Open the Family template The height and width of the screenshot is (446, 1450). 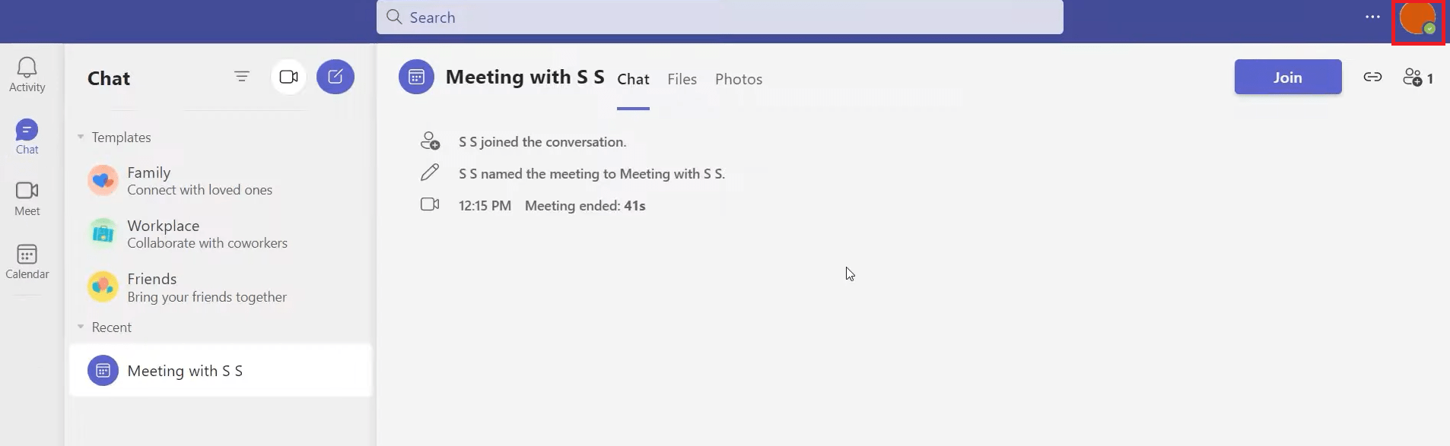(221, 181)
